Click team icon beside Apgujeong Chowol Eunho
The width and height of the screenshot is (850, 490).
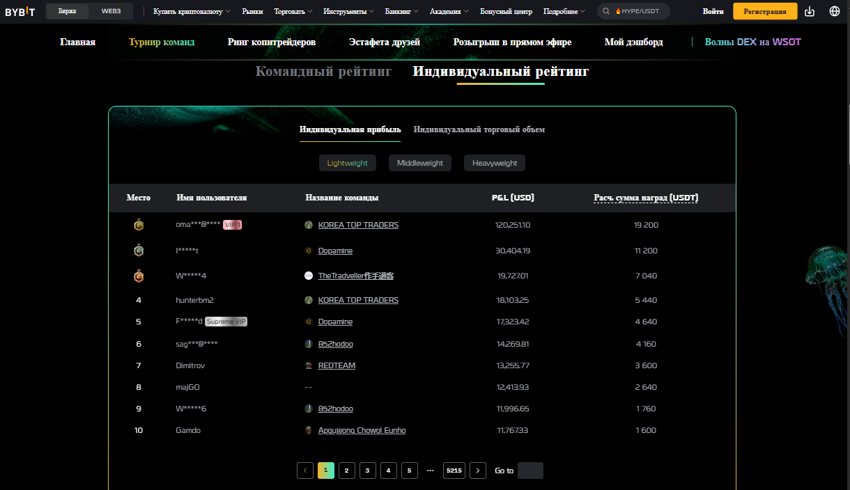tap(309, 430)
